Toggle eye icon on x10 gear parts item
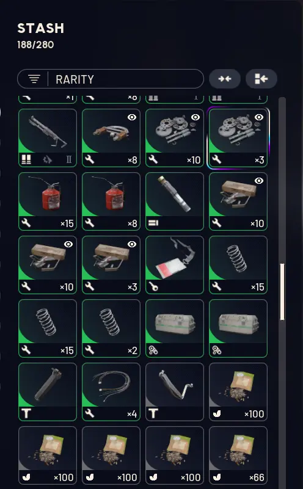 click(195, 117)
